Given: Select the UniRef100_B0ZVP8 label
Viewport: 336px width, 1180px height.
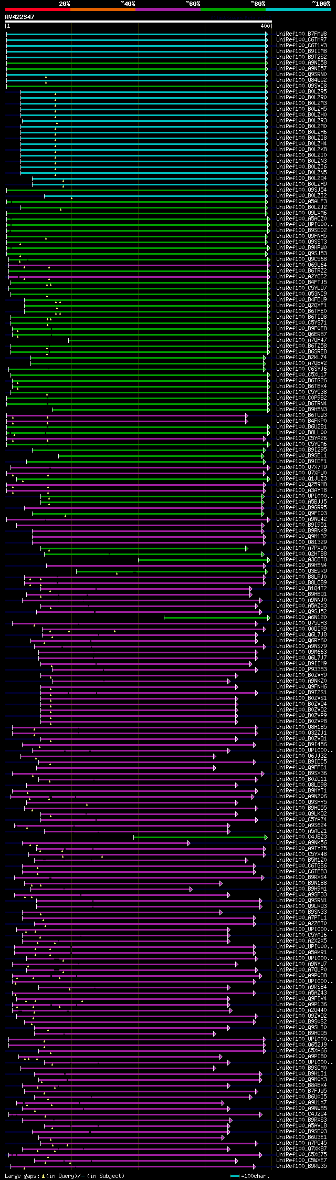Looking at the screenshot, I should [x=301, y=721].
